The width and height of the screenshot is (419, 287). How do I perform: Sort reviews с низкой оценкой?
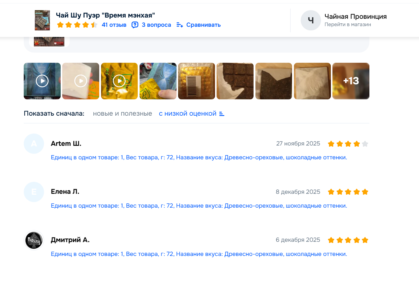[187, 114]
